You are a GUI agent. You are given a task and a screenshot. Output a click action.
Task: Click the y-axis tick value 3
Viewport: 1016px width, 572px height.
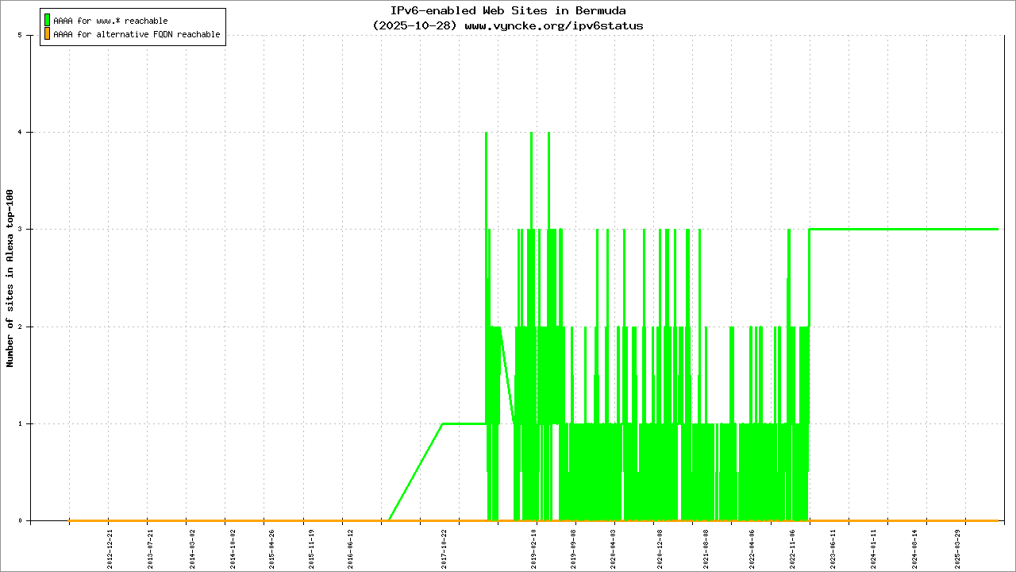tap(29, 230)
